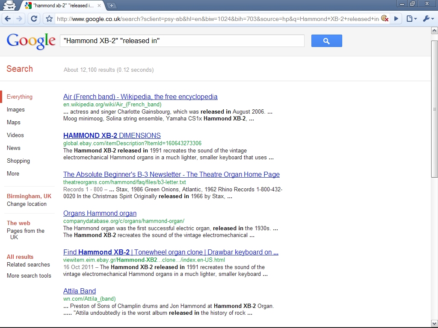Click viewitem.eim.ebay.gr Hammond-XB2 URL text
The image size is (438, 328).
point(144,260)
